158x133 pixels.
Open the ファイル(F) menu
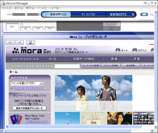coord(6,8)
